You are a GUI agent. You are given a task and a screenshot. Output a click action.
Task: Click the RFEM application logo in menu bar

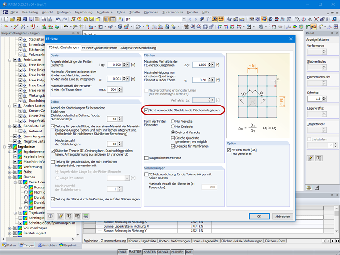[x=5, y=12]
